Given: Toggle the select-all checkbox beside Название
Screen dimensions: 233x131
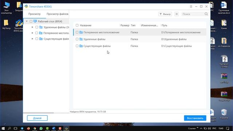Looking at the screenshot, I should click(77, 25).
